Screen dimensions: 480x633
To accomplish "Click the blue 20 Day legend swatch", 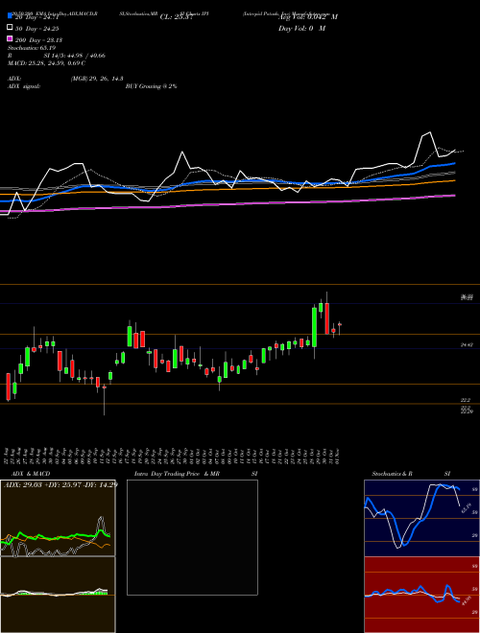I will (10, 16).
